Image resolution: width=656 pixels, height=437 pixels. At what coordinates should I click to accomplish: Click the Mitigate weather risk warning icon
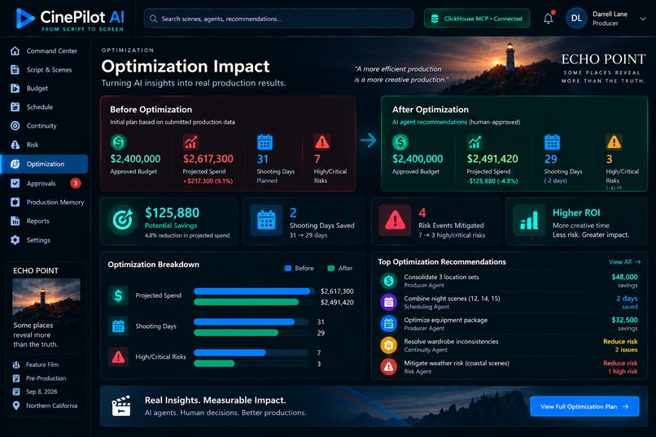389,367
